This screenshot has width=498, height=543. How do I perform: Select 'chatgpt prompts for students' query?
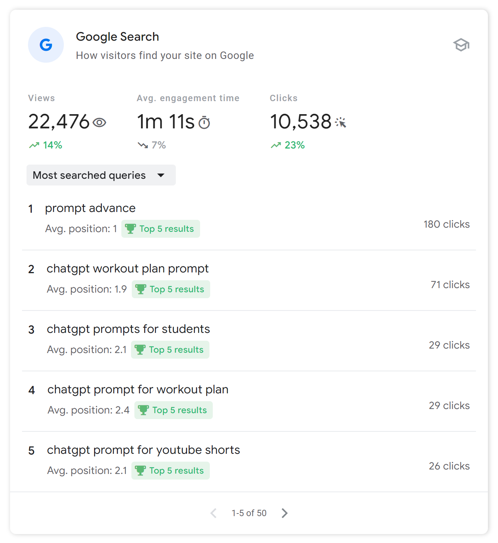128,329
